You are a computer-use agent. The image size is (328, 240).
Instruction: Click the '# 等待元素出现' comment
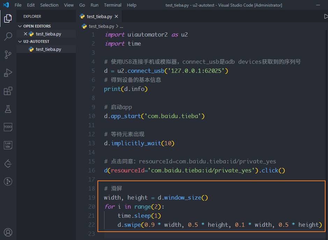tap(124, 134)
